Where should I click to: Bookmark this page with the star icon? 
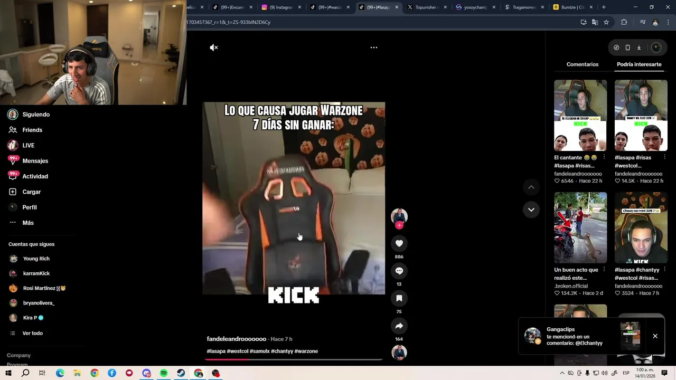[x=606, y=22]
